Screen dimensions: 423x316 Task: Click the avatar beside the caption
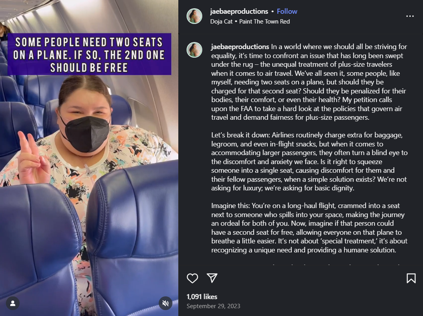(194, 50)
